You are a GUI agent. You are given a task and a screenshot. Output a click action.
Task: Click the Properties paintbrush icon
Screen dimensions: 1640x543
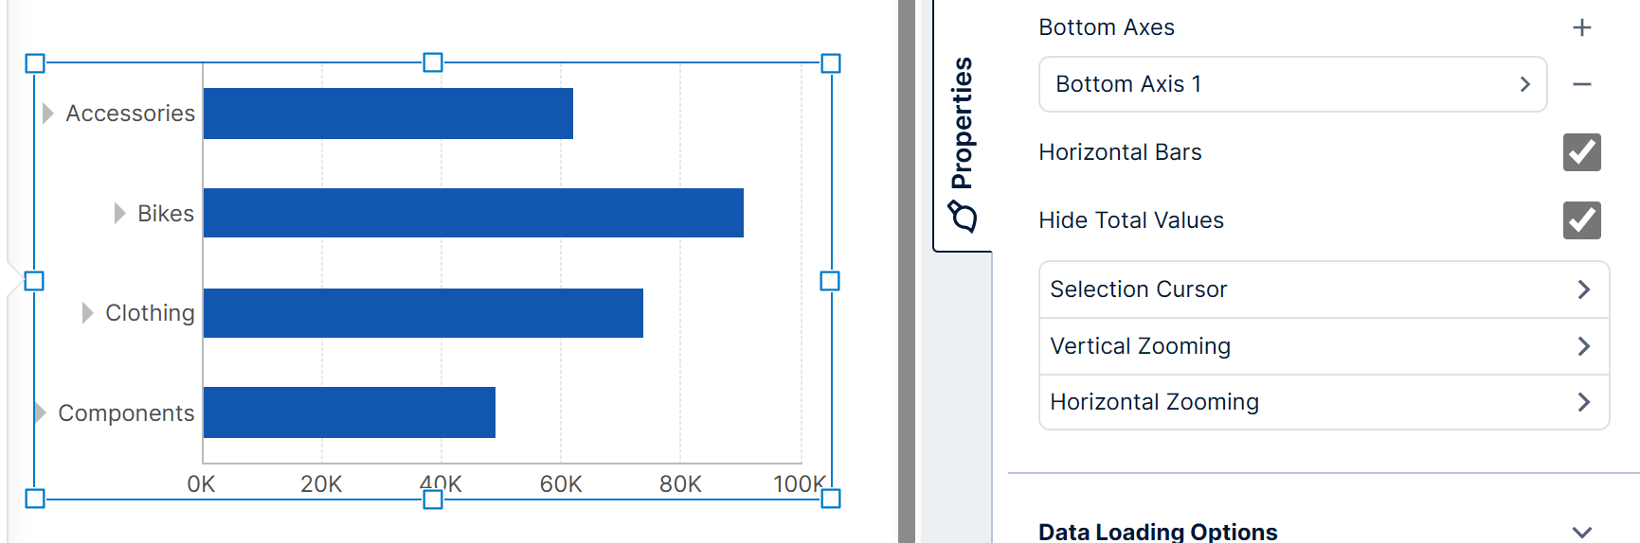coord(964,217)
